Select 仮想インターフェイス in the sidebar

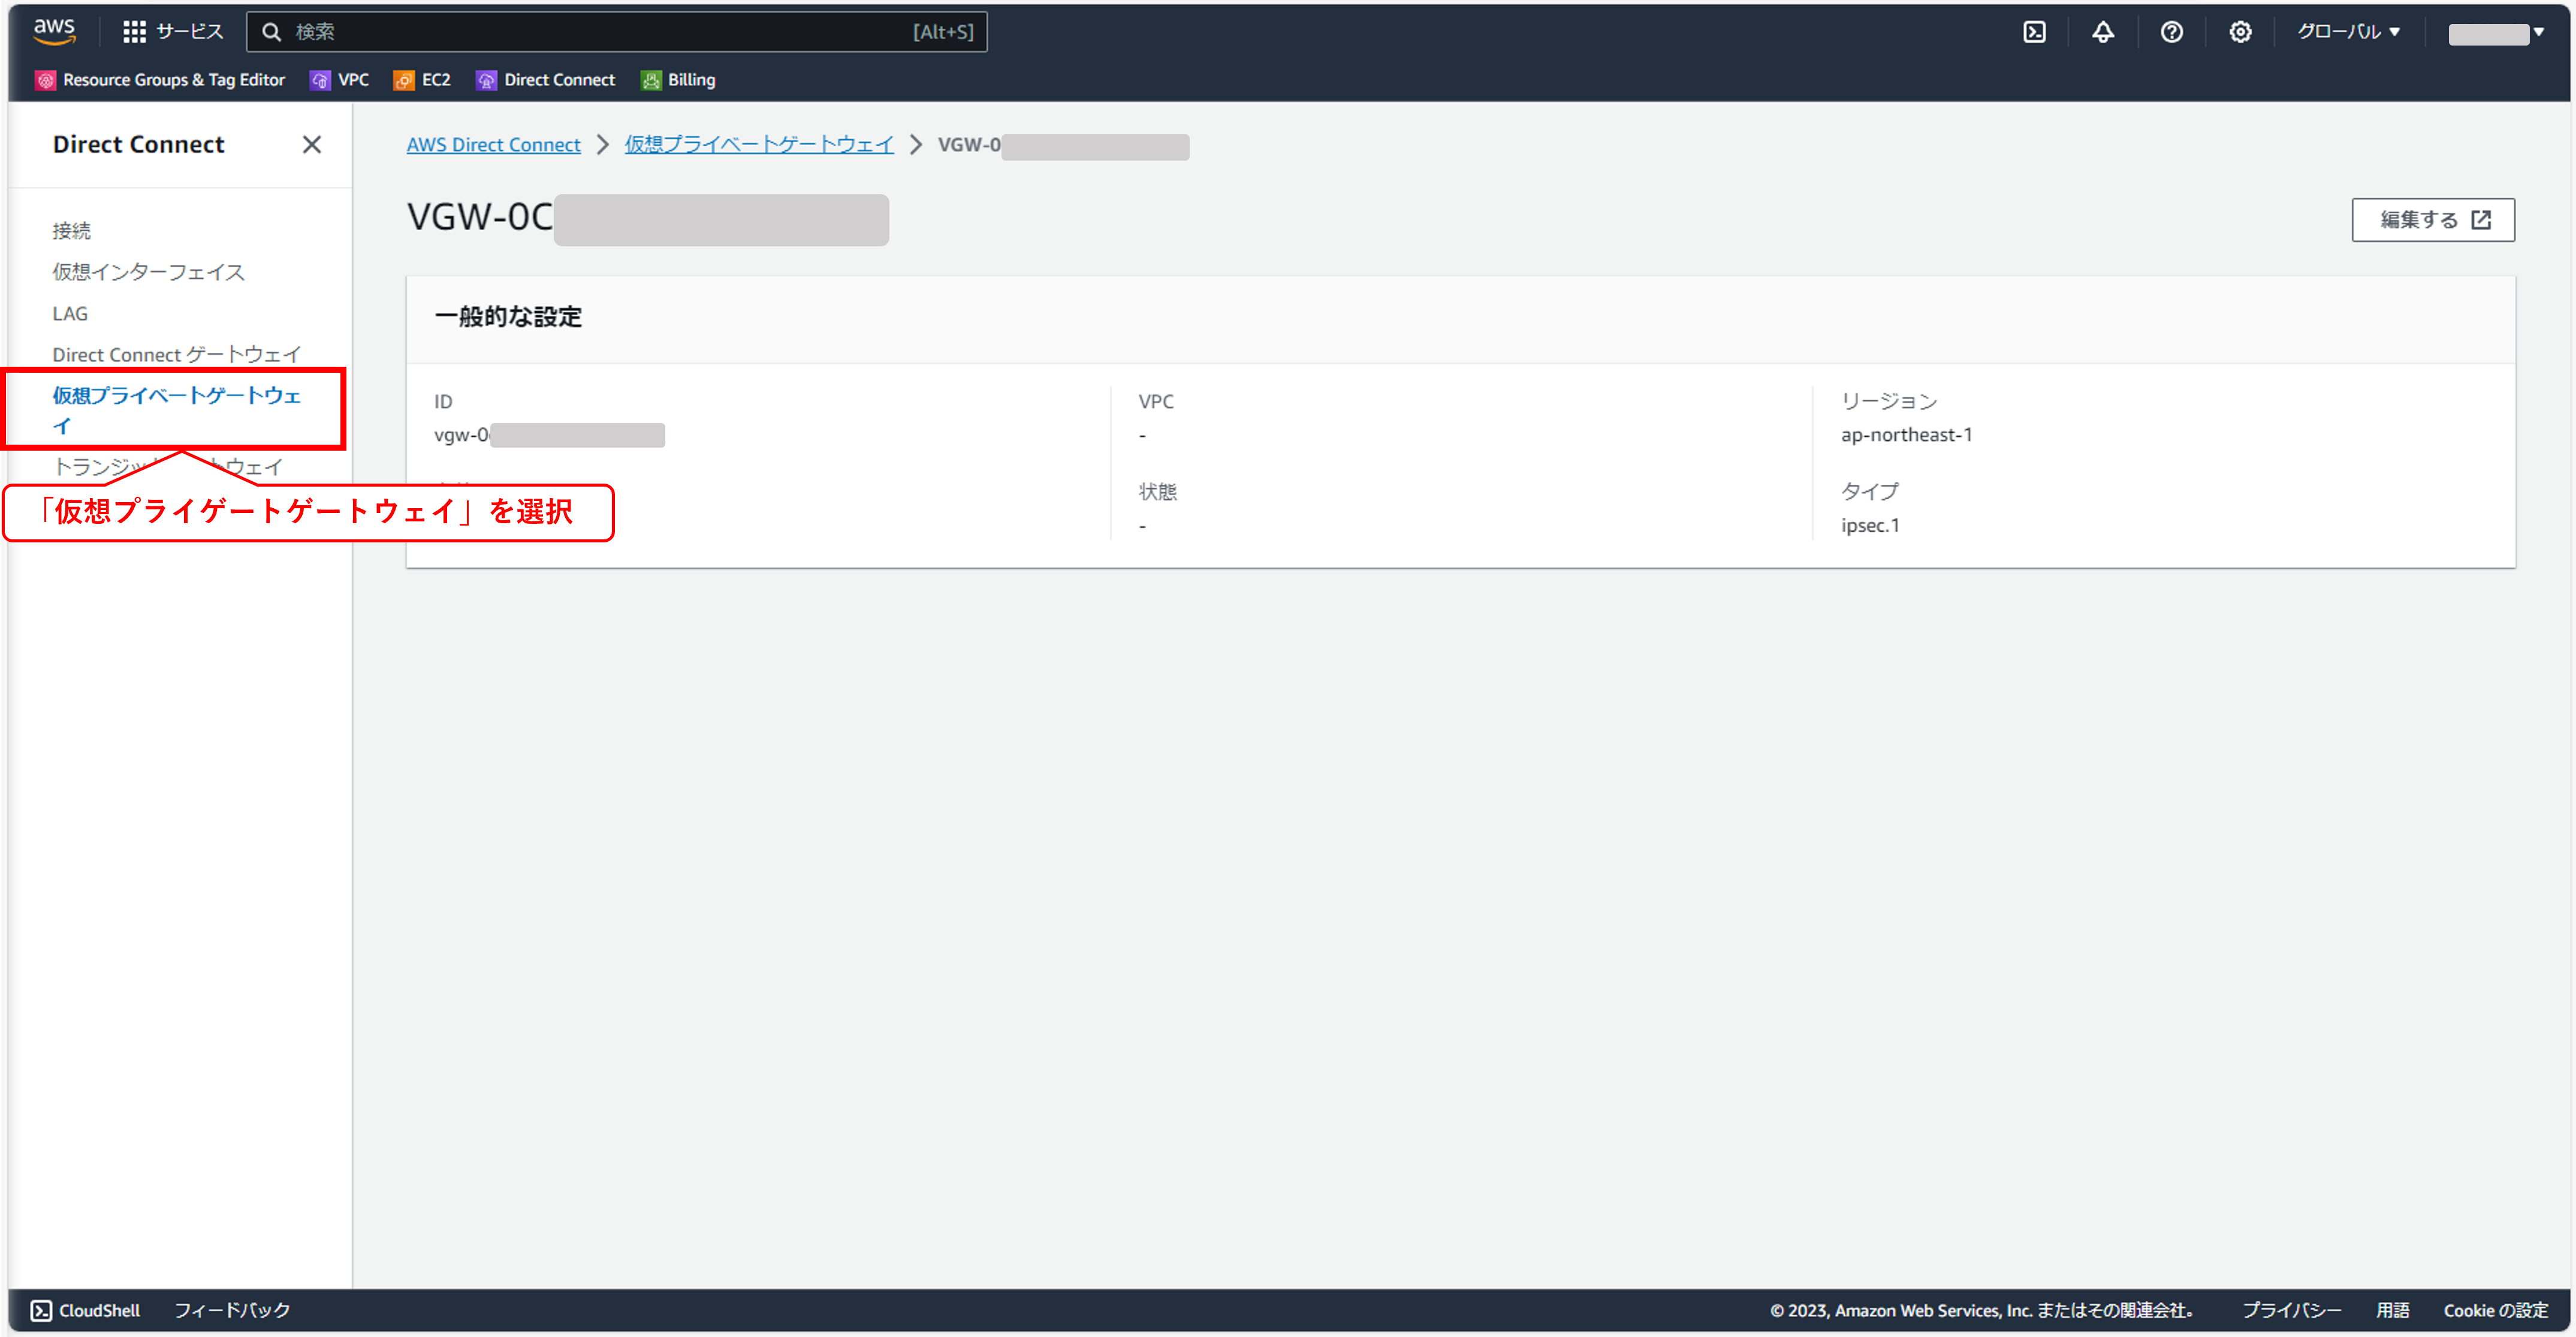[148, 272]
